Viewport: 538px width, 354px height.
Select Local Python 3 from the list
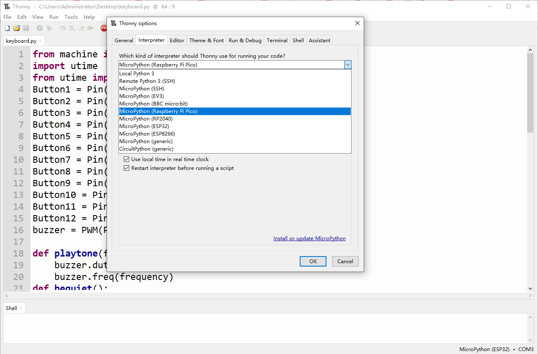point(235,74)
